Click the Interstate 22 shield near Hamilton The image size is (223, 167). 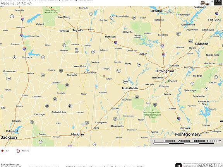[x=116, y=43]
